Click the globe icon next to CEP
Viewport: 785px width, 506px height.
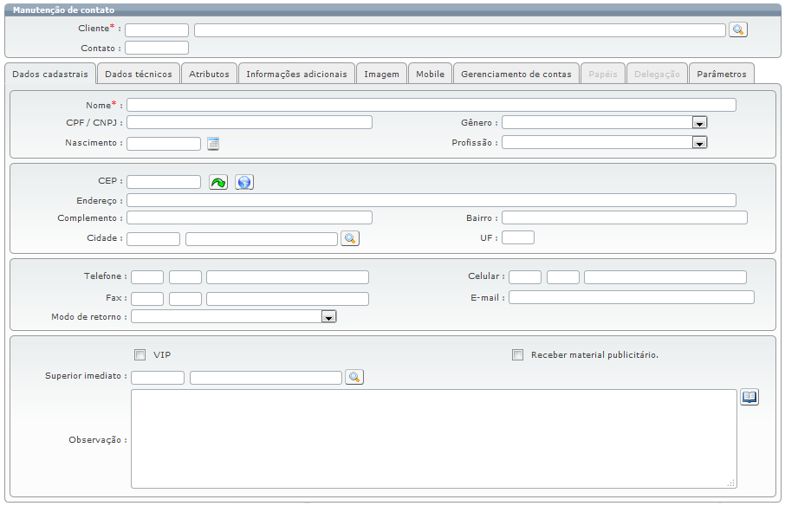coord(244,182)
